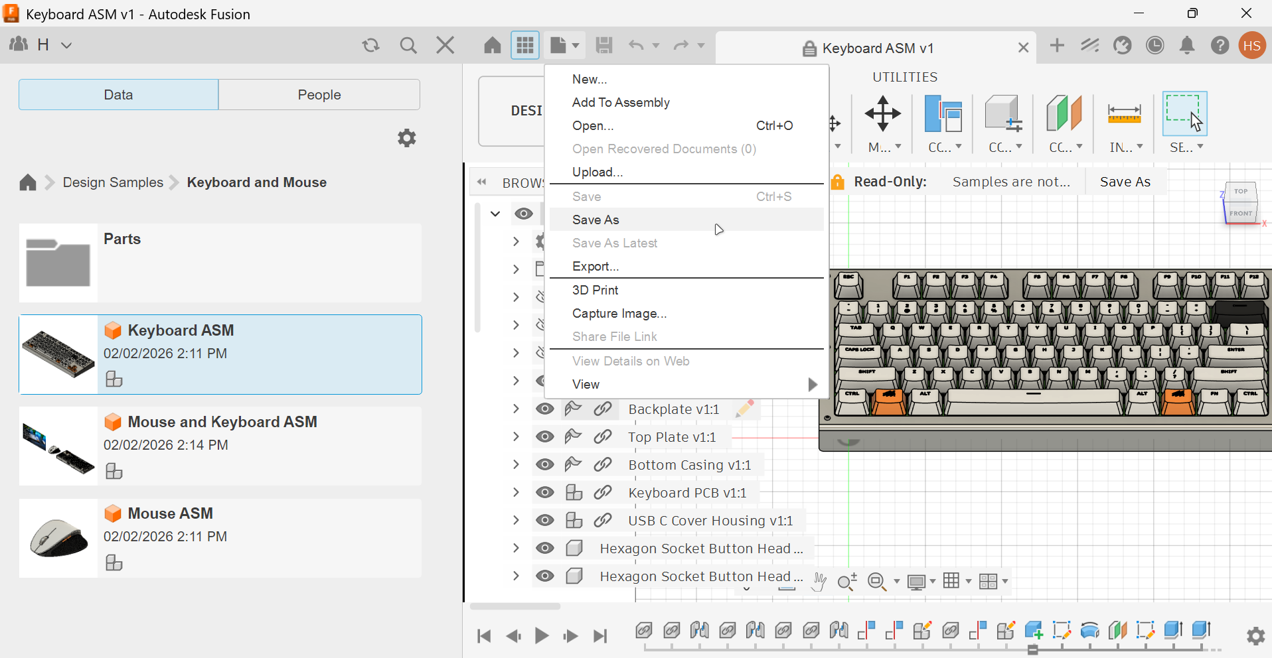Select 3D Print from file menu
Viewport: 1272px width, 658px height.
coord(686,290)
